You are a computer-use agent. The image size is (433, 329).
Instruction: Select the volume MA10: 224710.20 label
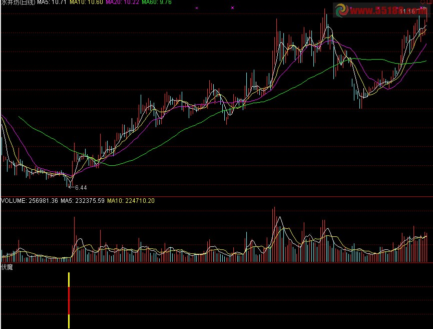(131, 201)
